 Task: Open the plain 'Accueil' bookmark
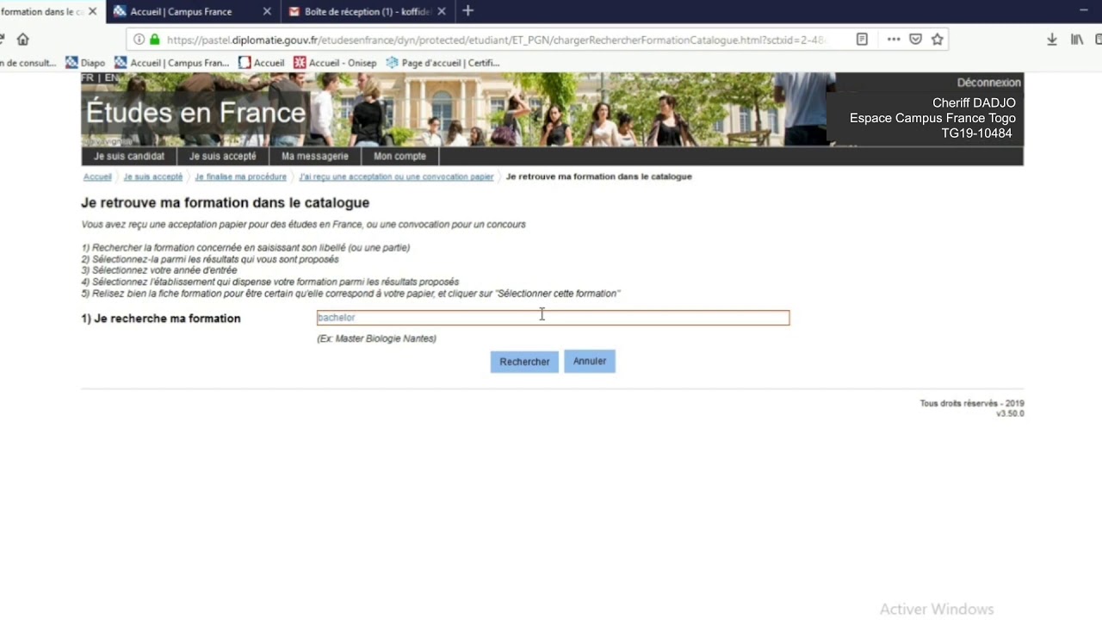262,63
